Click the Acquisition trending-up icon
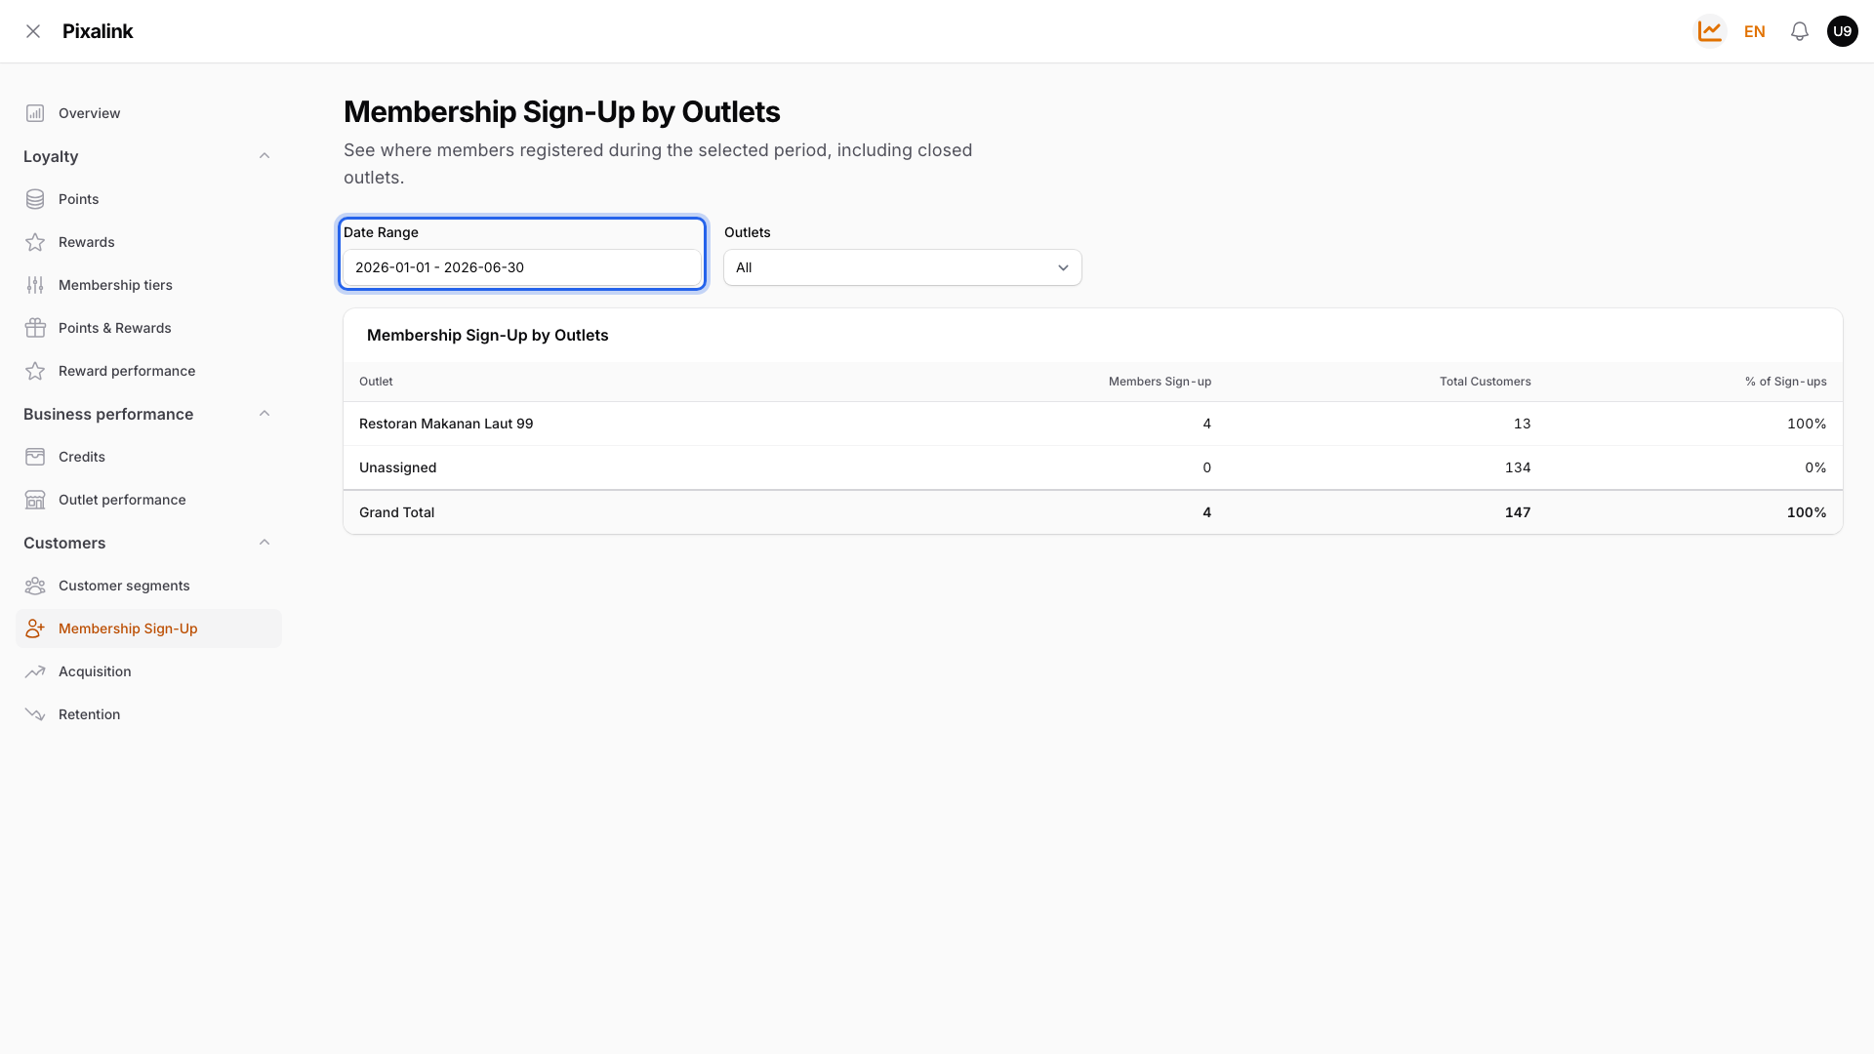 click(x=35, y=671)
